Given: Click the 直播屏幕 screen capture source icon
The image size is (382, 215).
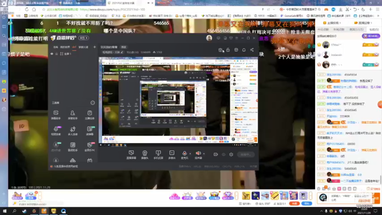Looking at the screenshot, I should [x=131, y=154].
